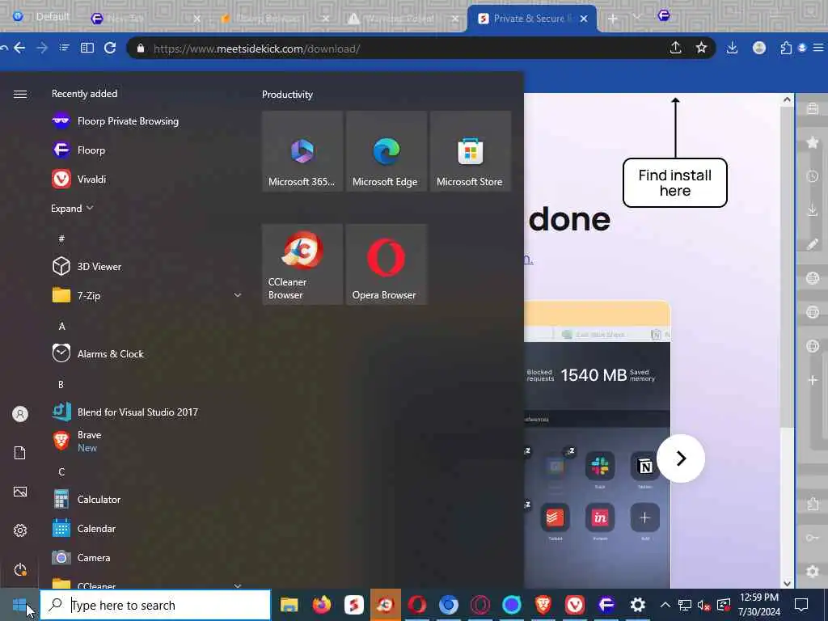Open Notes pencil in Floorp side panel
The image size is (828, 621).
point(813,244)
